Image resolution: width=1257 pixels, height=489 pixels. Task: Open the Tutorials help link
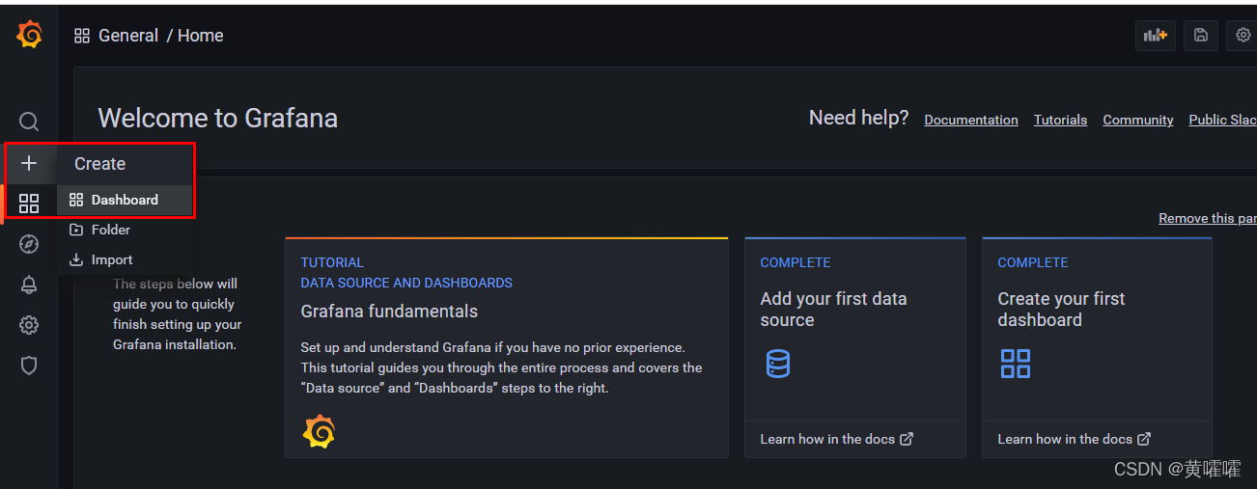(x=1060, y=120)
